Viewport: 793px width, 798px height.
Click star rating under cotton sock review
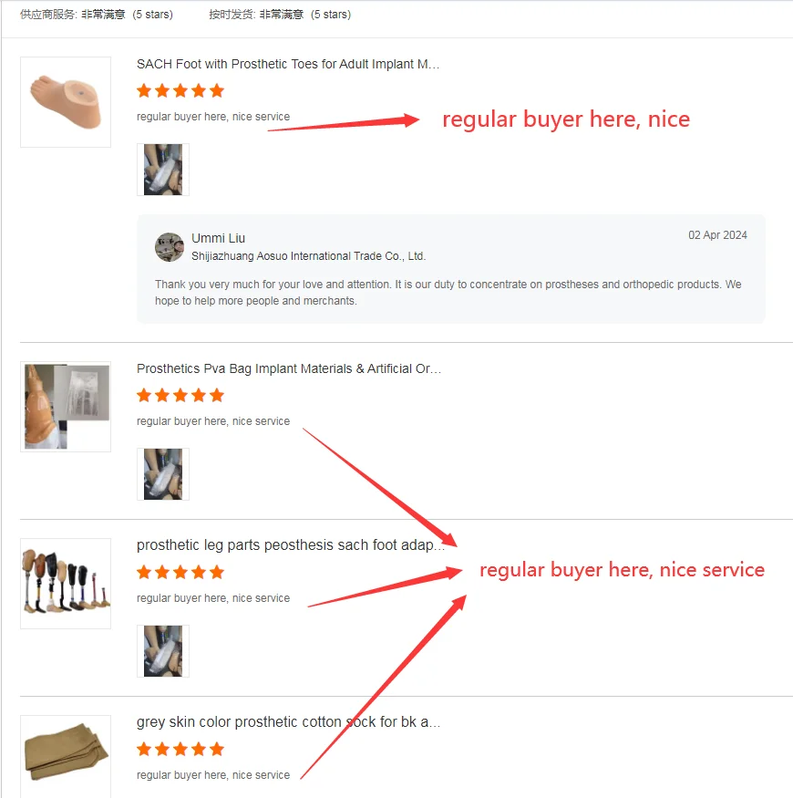[x=180, y=749]
